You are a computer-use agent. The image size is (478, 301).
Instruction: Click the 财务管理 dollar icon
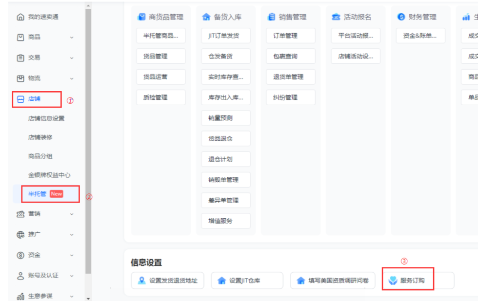click(x=401, y=17)
